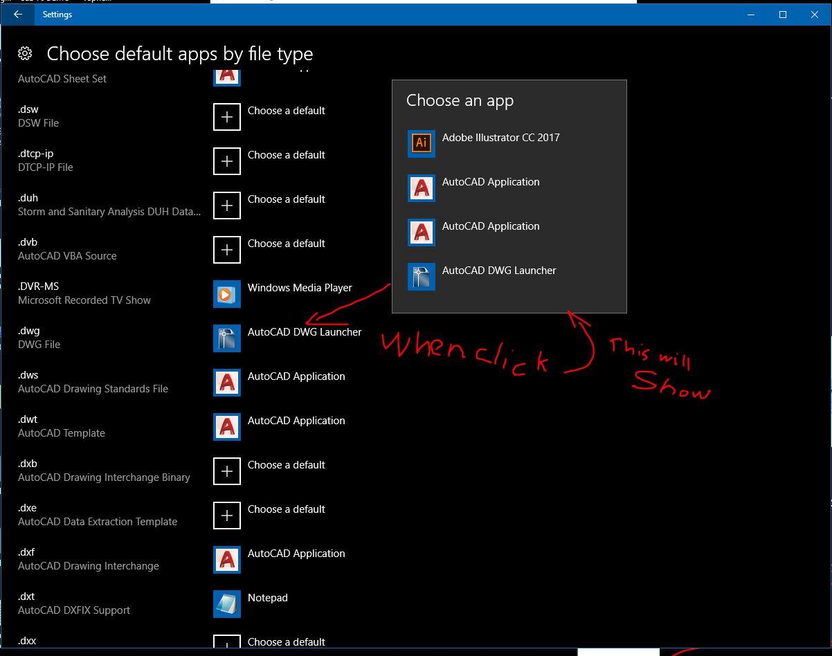Screen dimensions: 832x656
Task: Click the 'AutoCAD Drawing Standards File' description
Action: [93, 389]
